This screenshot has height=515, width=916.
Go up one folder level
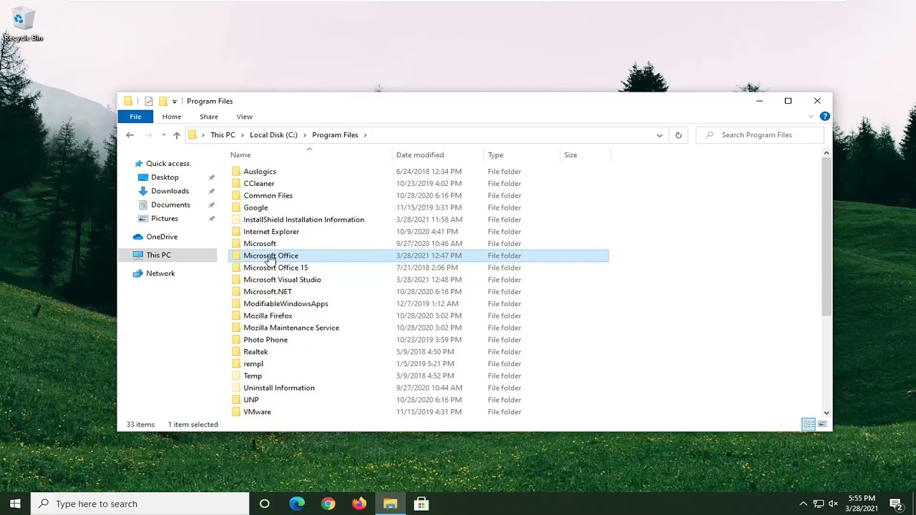(x=177, y=135)
